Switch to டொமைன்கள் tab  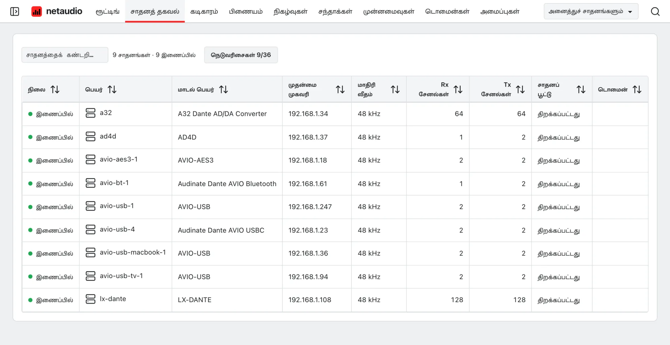[x=447, y=11]
